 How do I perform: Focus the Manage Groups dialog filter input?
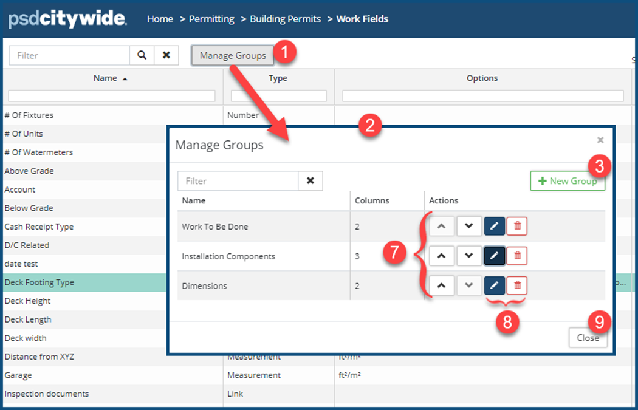click(x=238, y=181)
